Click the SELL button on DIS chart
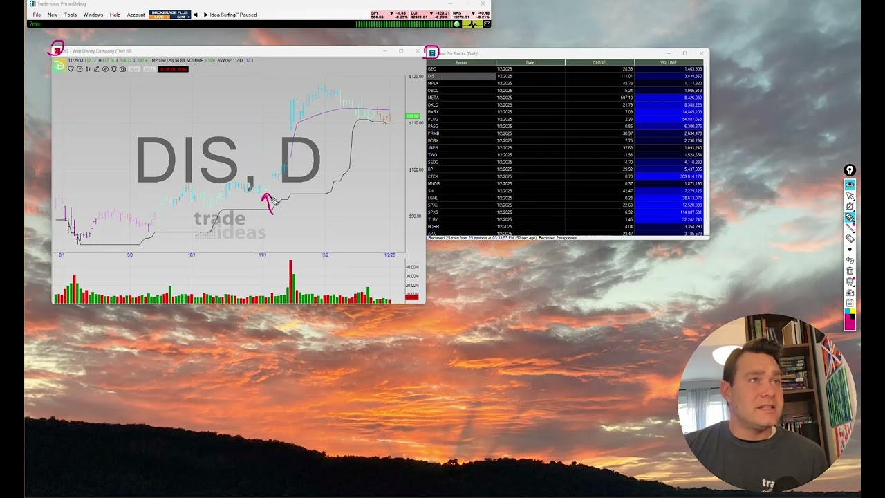 149,69
